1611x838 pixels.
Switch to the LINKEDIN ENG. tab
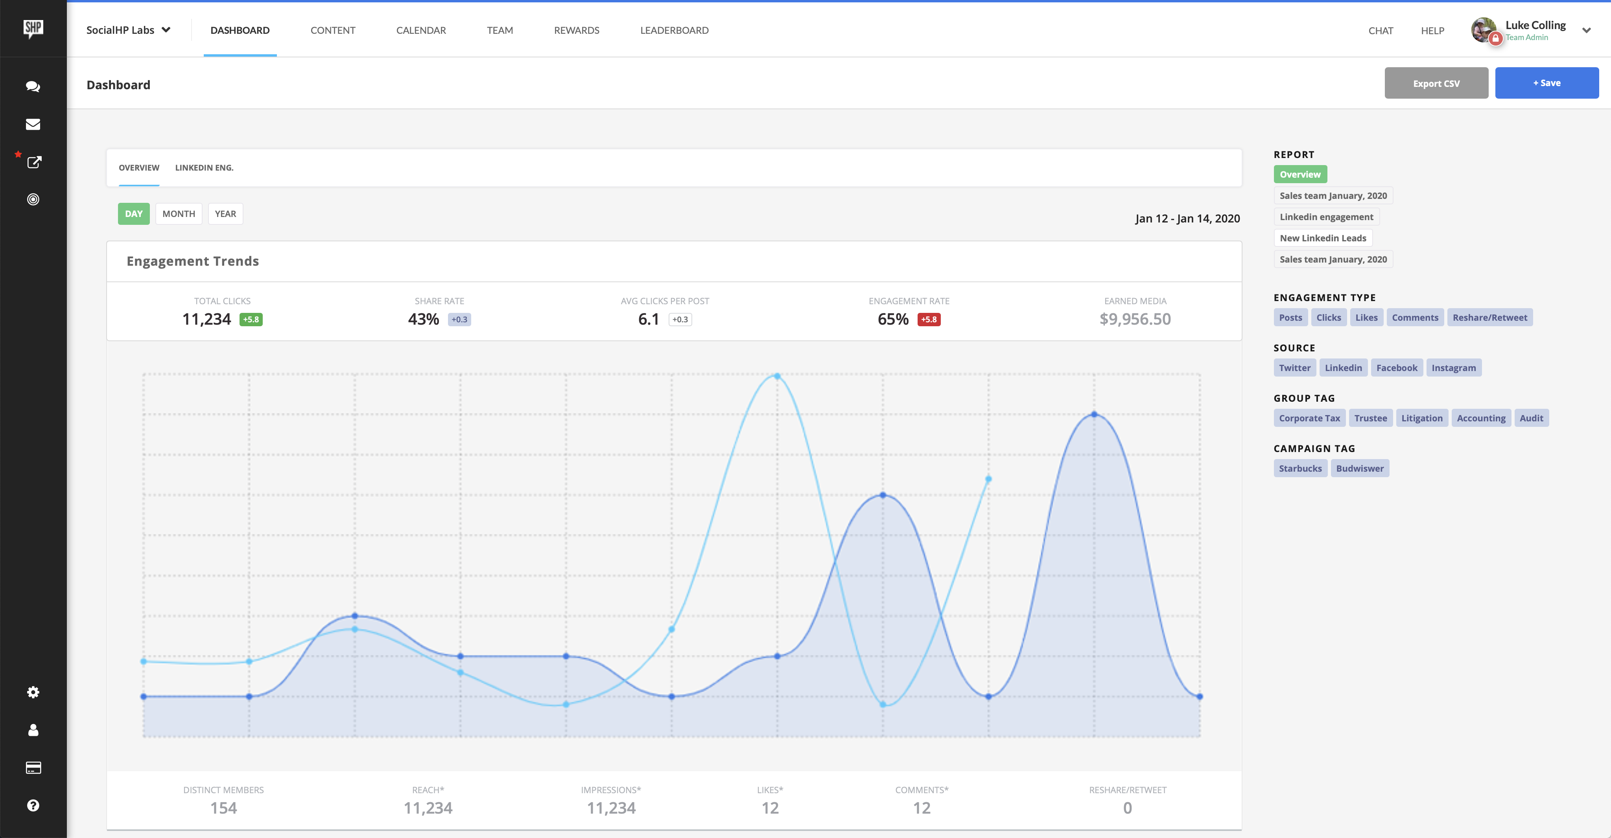(204, 167)
